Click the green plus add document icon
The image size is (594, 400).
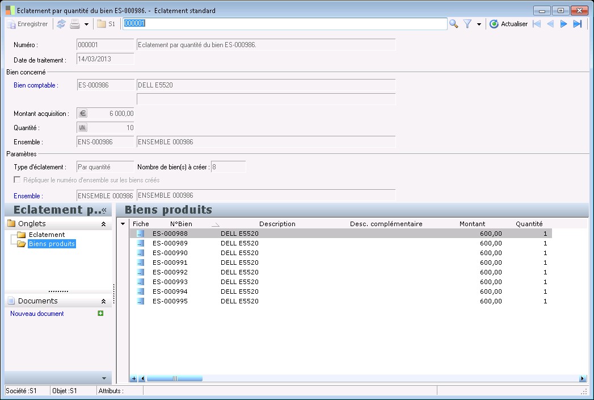(100, 313)
